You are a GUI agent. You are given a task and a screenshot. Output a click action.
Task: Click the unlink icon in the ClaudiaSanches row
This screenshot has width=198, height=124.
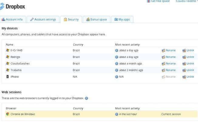point(184,64)
